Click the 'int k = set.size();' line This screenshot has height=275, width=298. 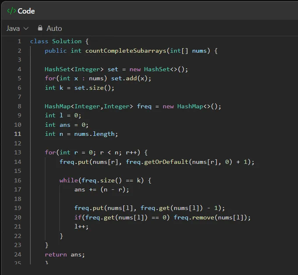point(79,88)
